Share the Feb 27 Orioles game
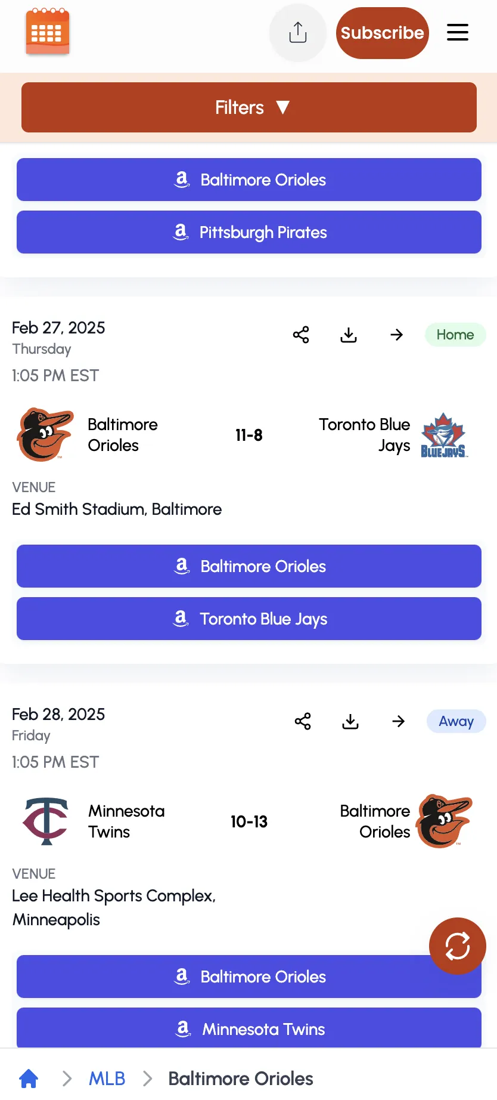Viewport: 497px width, 1100px height. 301,335
